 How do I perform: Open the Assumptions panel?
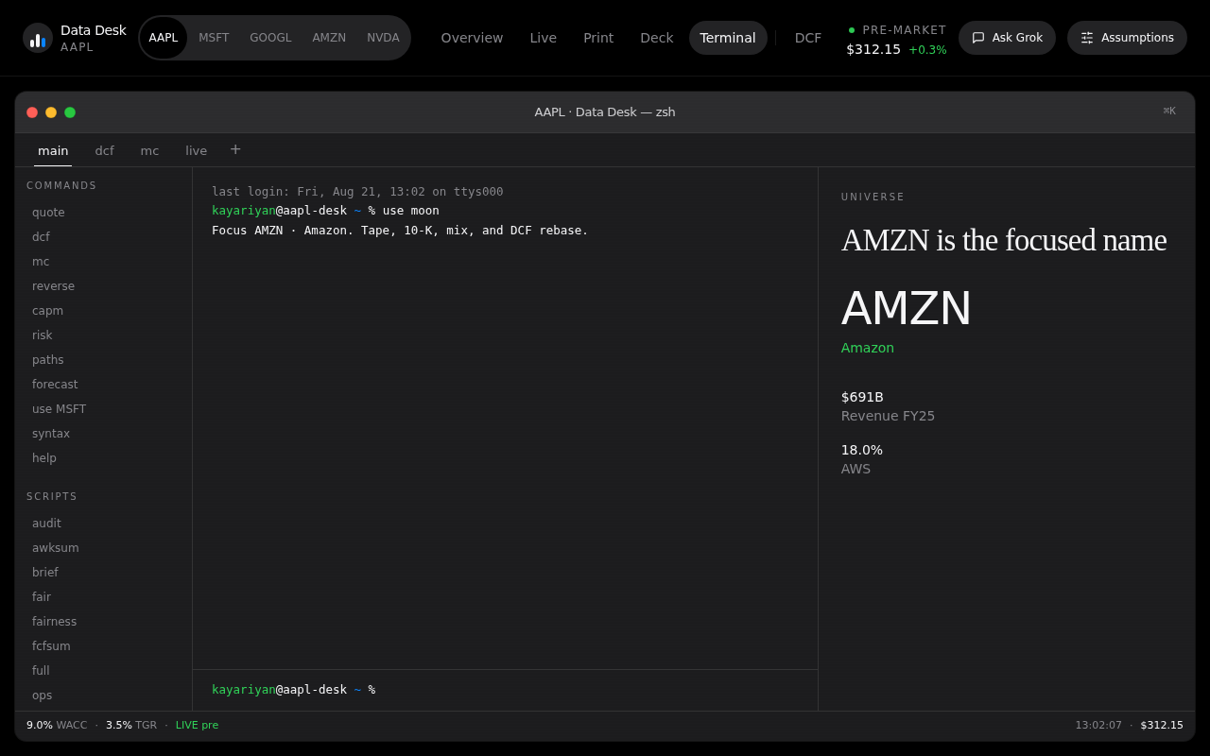tap(1127, 38)
